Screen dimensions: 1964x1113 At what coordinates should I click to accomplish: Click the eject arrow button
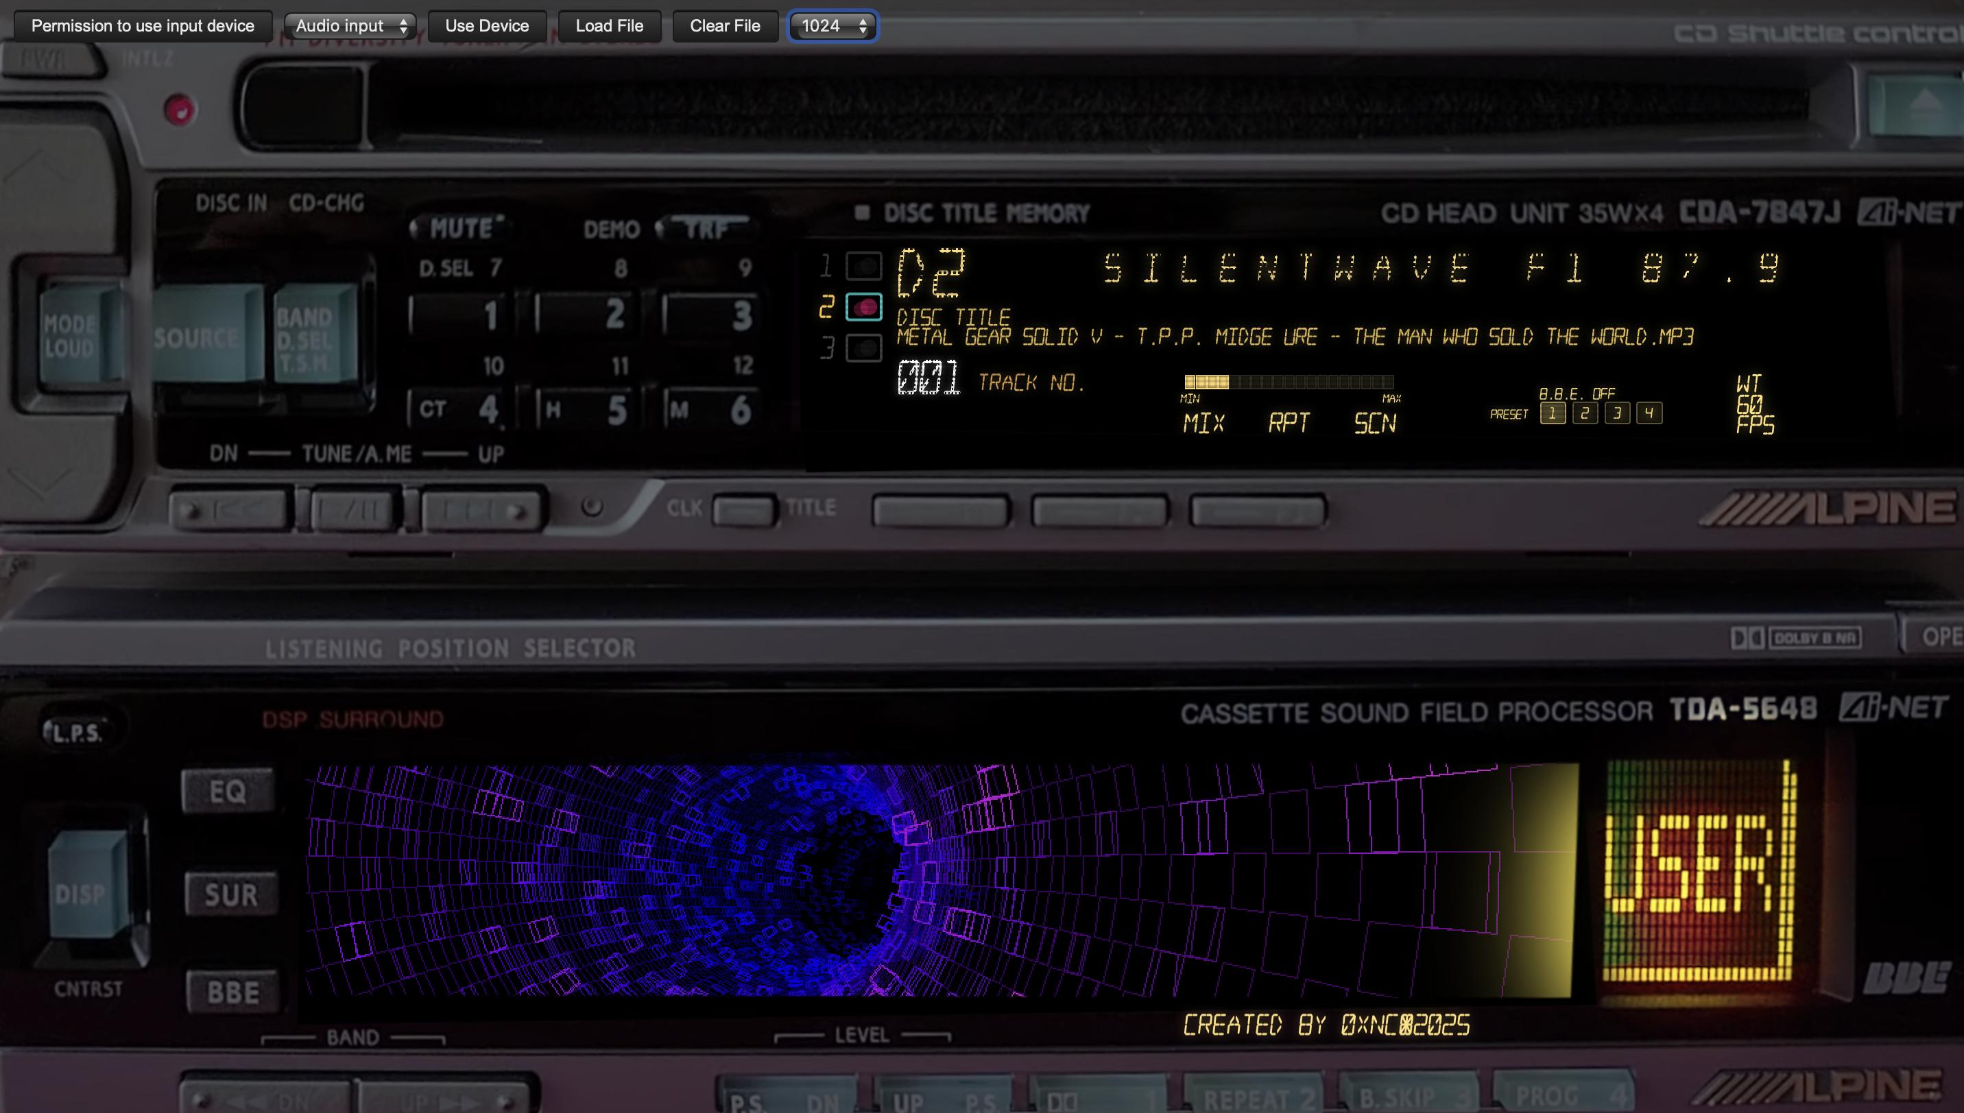[x=1924, y=102]
